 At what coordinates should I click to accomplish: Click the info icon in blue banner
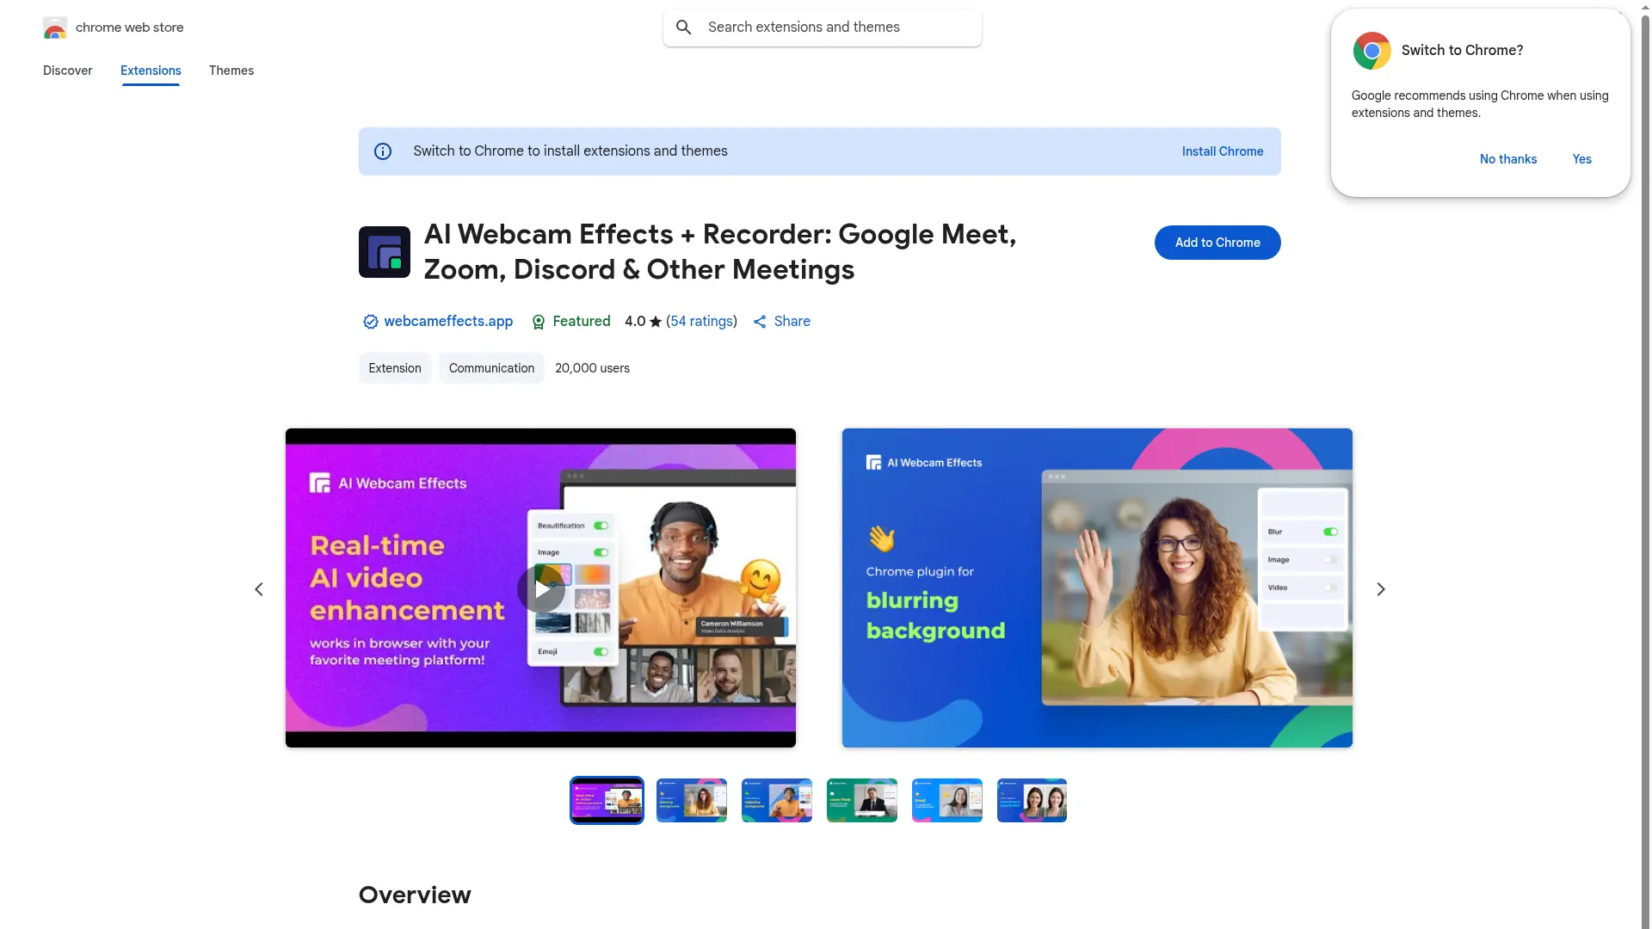[383, 151]
